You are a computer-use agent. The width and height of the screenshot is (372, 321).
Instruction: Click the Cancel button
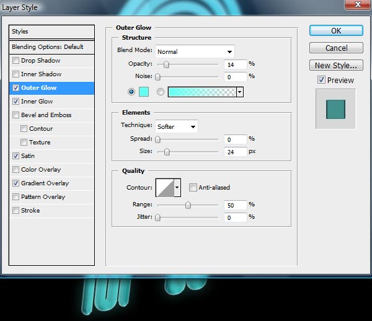click(336, 48)
